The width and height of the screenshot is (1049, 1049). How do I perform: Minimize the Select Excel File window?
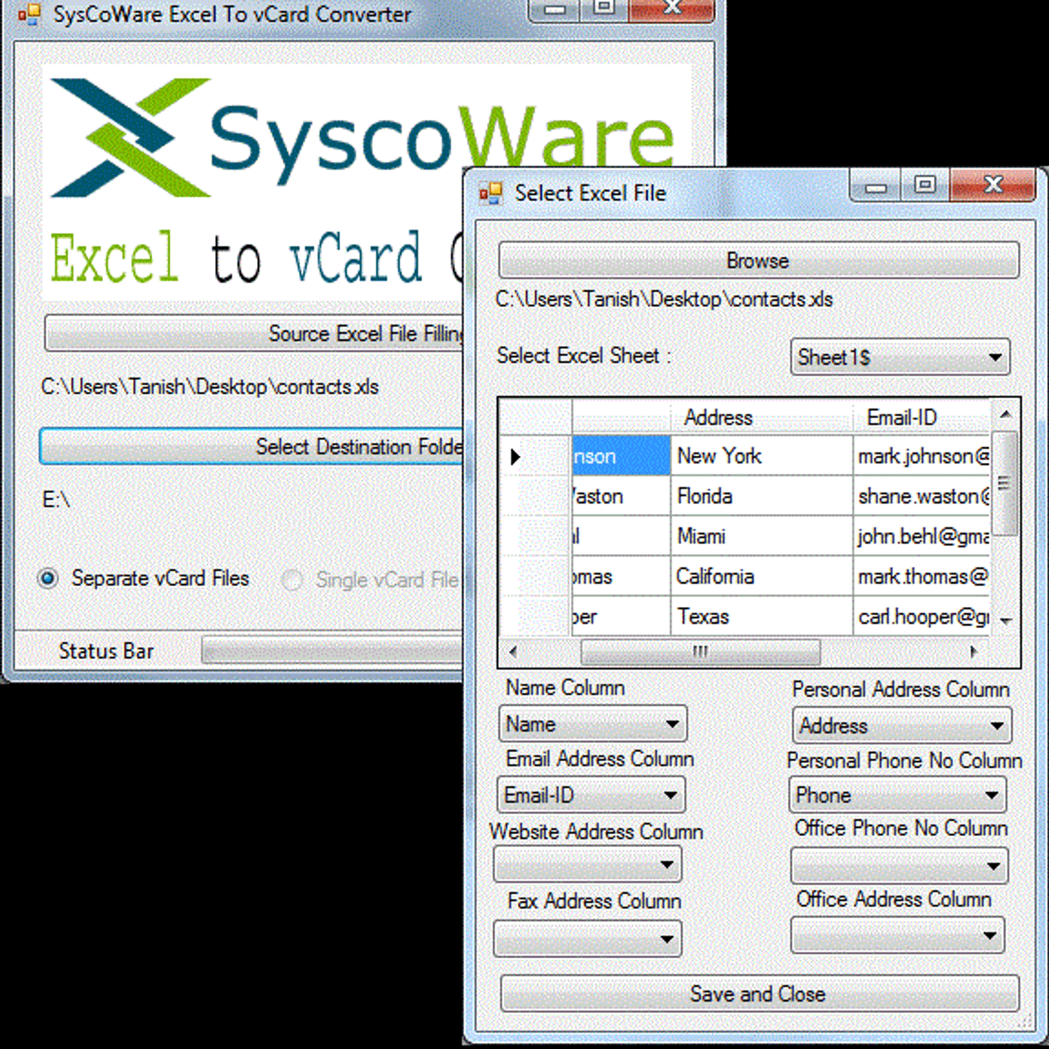click(x=875, y=186)
